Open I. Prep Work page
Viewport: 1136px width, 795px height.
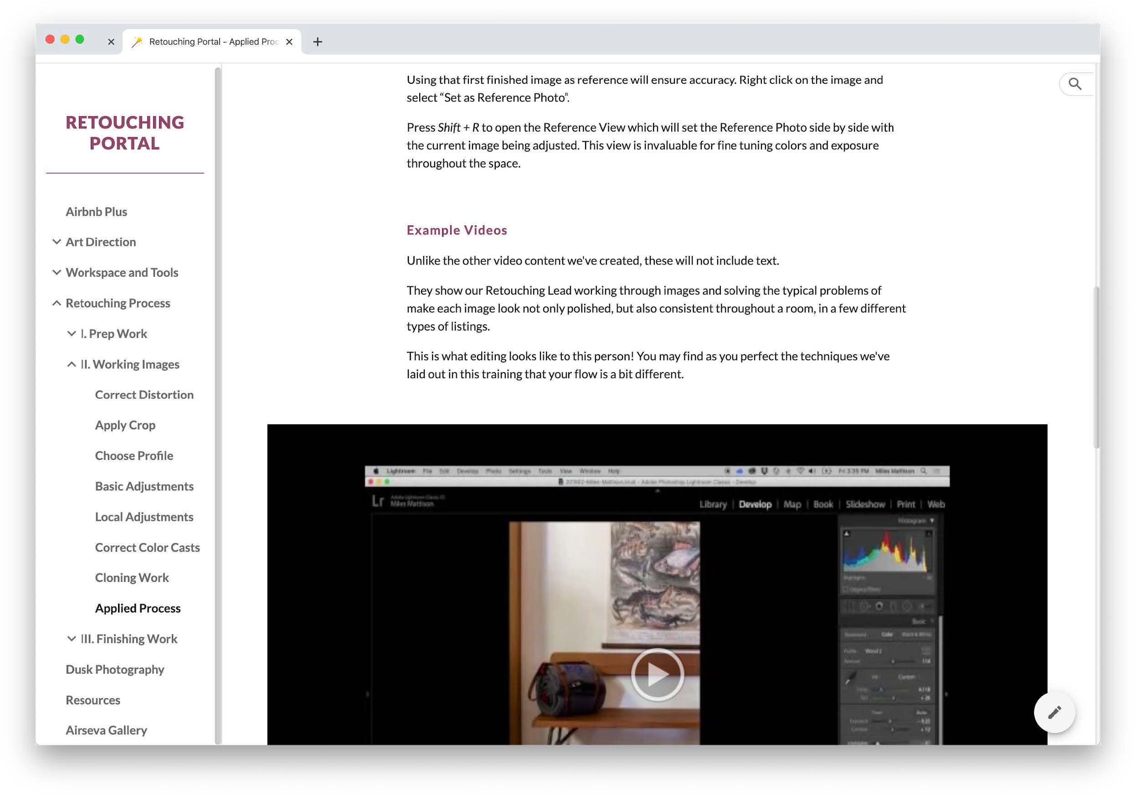tap(114, 334)
